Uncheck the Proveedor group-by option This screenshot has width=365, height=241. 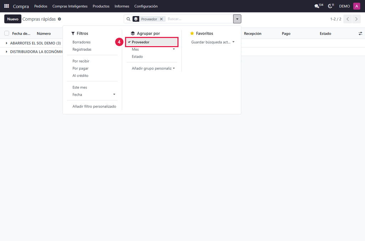point(152,42)
